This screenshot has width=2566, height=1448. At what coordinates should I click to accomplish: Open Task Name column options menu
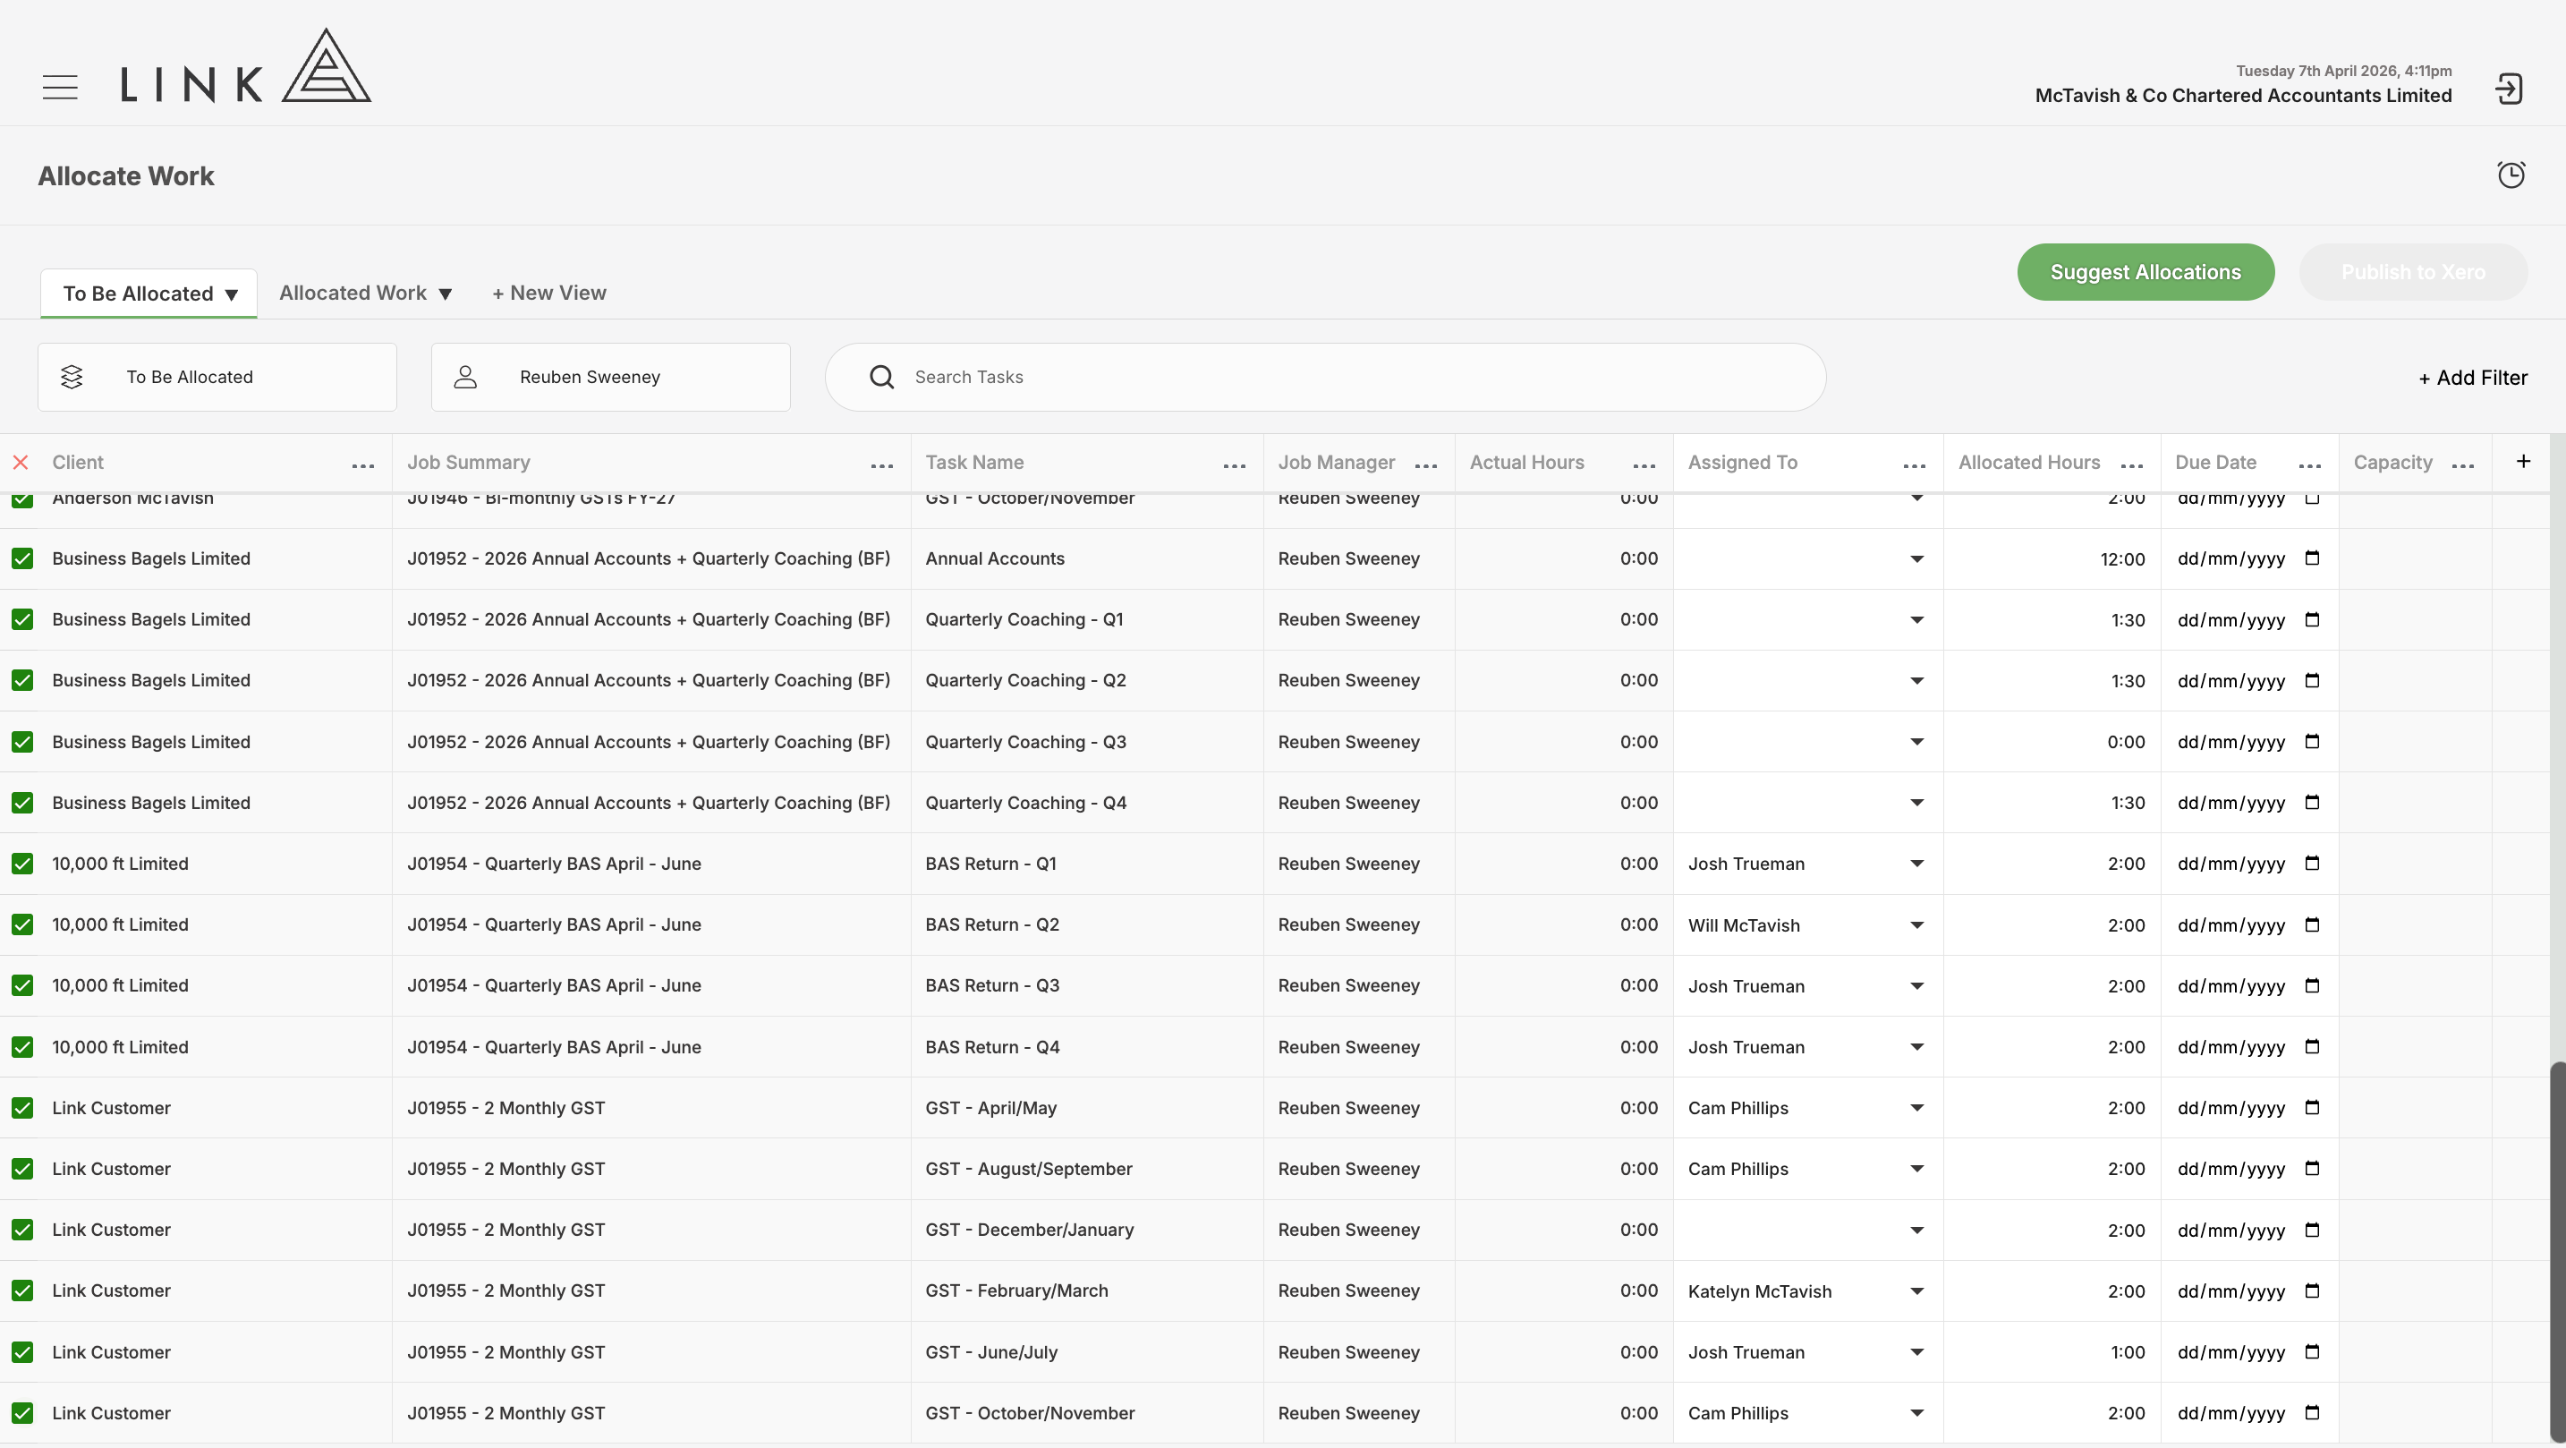pos(1234,465)
